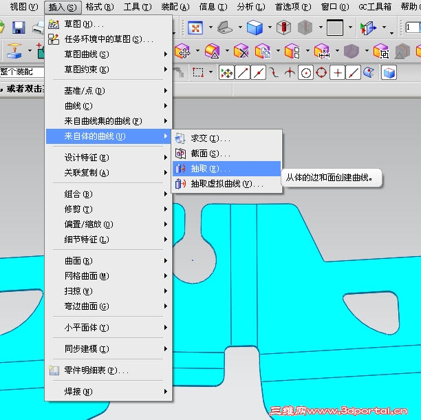Open dropdown arrow beside background color box
The image size is (421, 420).
[350, 27]
